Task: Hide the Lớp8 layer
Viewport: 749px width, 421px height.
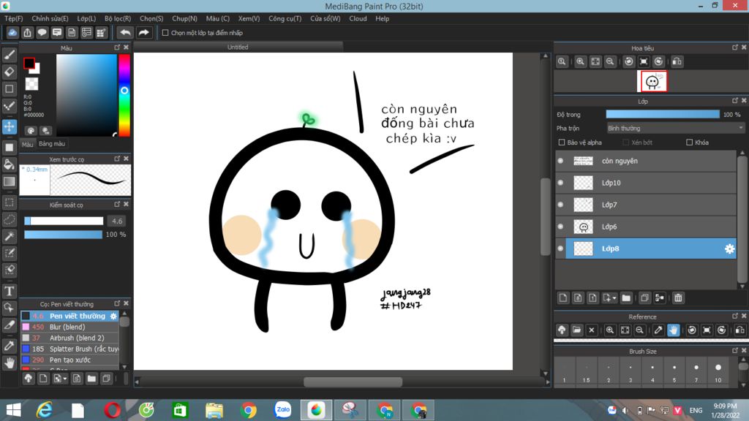Action: [561, 249]
